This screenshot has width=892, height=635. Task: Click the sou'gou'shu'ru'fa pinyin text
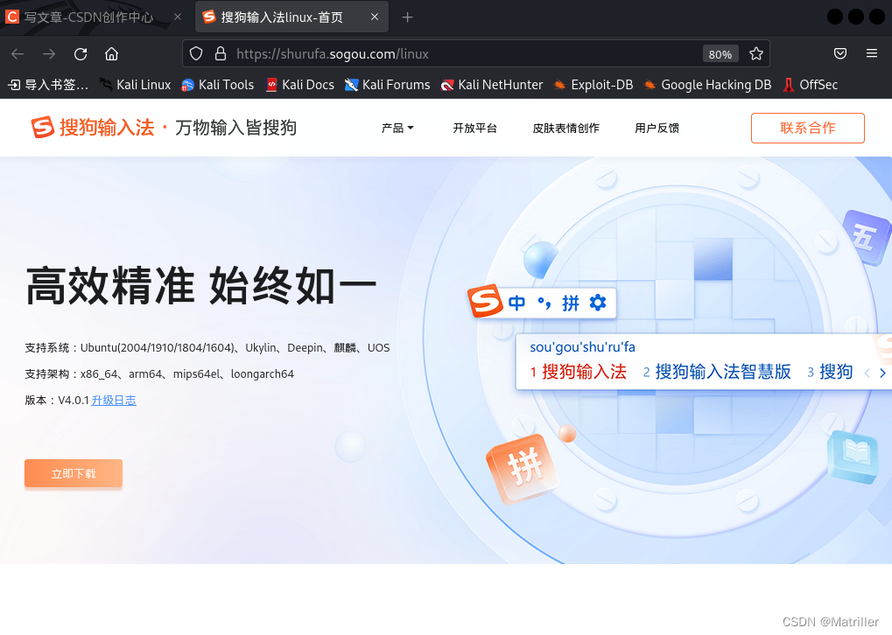point(582,346)
